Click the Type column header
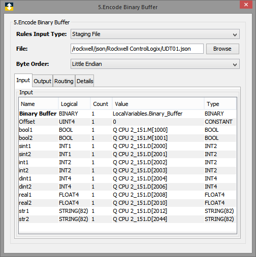This screenshot has width=256, height=257. [220, 104]
